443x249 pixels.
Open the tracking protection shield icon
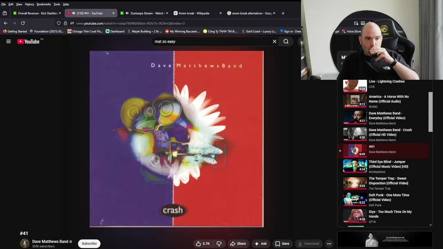pyautogui.click(x=59, y=23)
